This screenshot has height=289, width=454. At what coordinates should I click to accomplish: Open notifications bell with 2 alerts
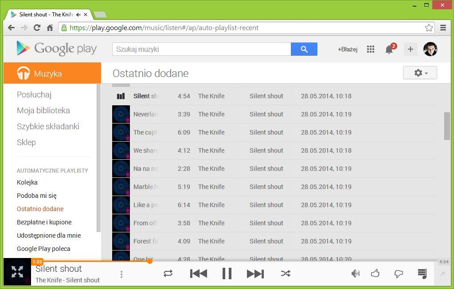[389, 49]
